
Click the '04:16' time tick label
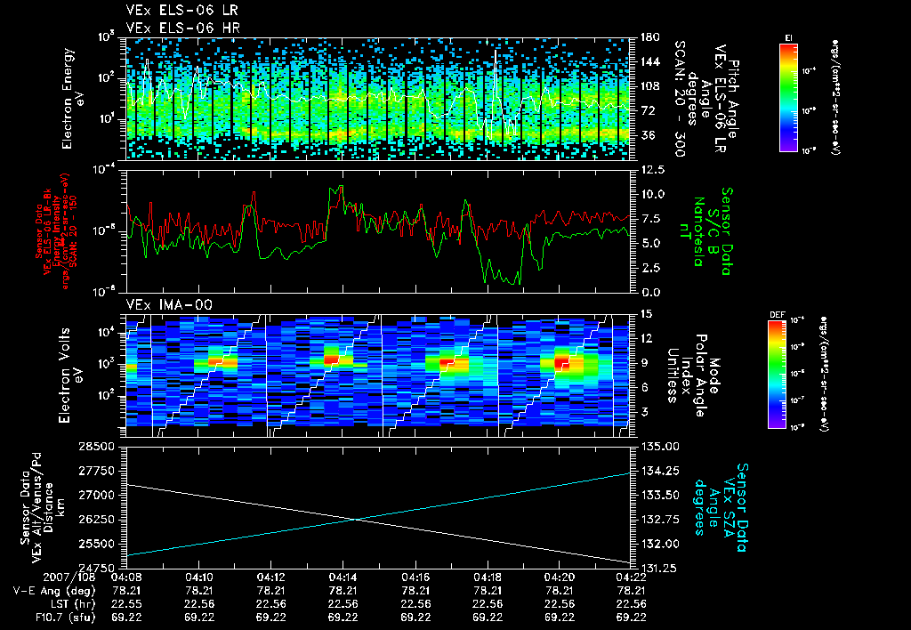pos(415,577)
